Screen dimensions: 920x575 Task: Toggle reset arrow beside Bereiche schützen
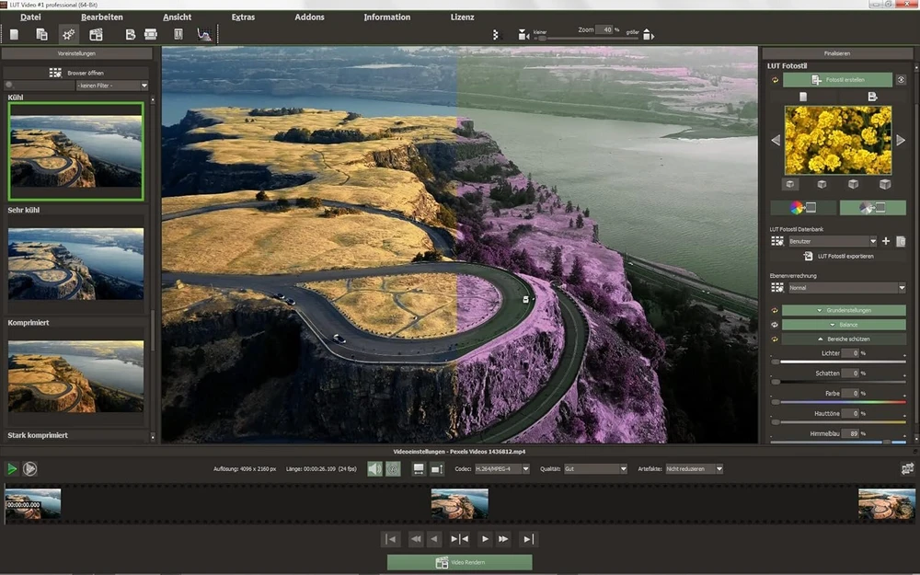coord(775,339)
